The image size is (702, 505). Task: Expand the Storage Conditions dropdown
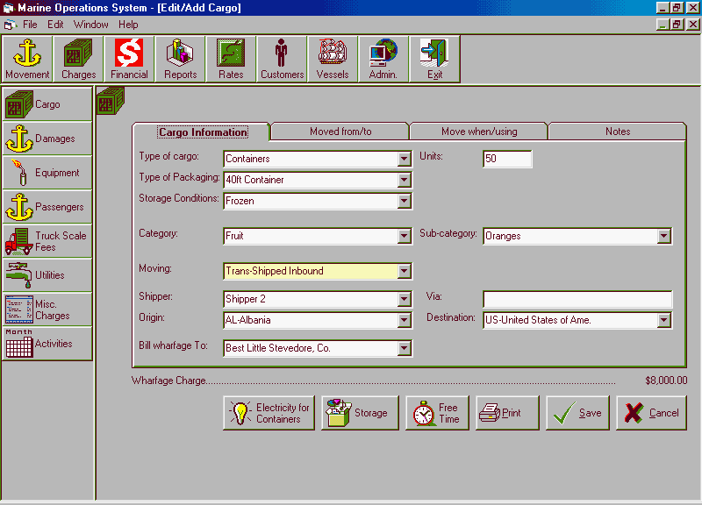coord(404,202)
